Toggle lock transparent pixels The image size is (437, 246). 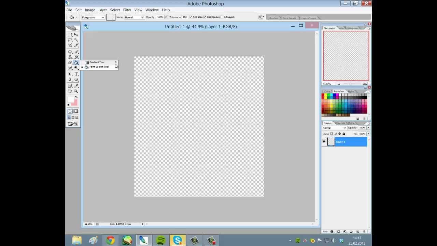[332, 134]
